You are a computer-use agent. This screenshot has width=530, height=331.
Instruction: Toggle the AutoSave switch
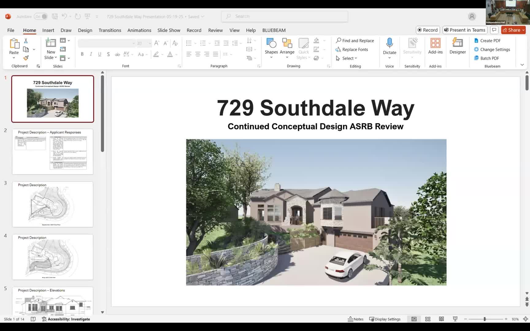point(41,17)
